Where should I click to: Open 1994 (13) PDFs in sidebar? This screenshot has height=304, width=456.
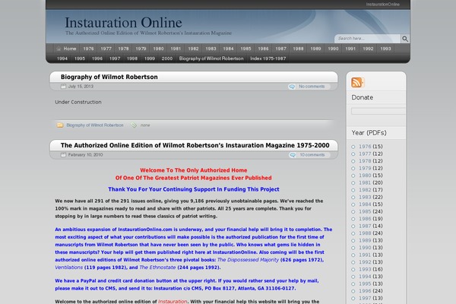click(x=371, y=277)
